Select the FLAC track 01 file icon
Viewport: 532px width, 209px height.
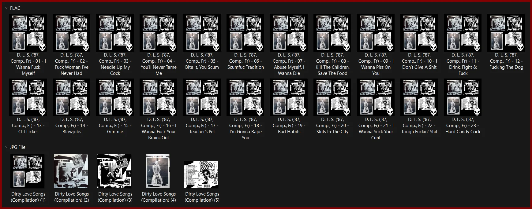(x=28, y=33)
